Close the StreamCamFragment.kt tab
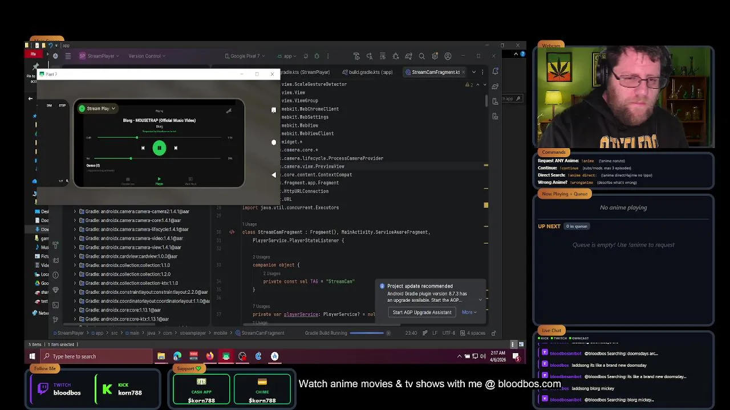 pos(464,72)
